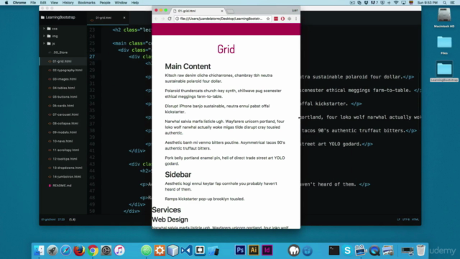Screen dimensions: 460x259
Task: Open the Help menu
Action: [135, 3]
